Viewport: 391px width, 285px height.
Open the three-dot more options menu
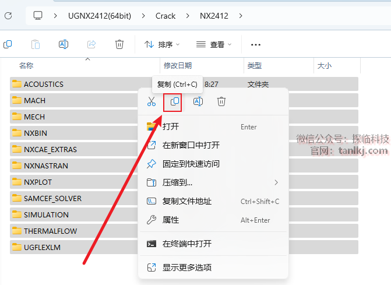click(256, 45)
